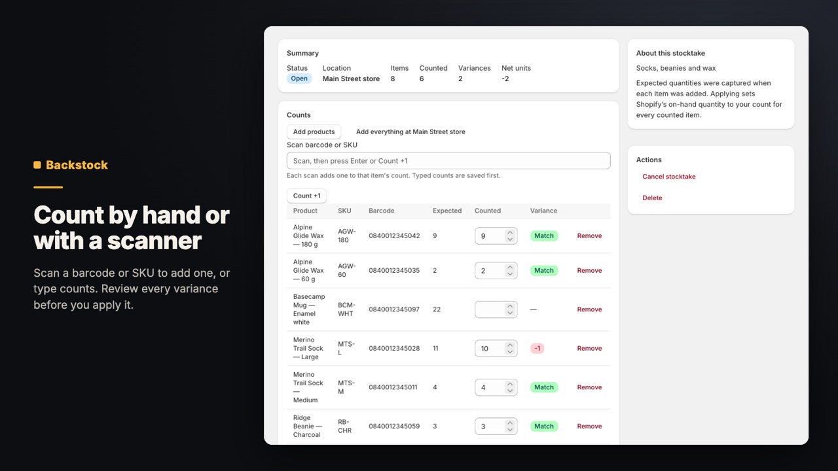Decrease counted value for Basecamp Mug row
The width and height of the screenshot is (838, 471).
point(510,313)
